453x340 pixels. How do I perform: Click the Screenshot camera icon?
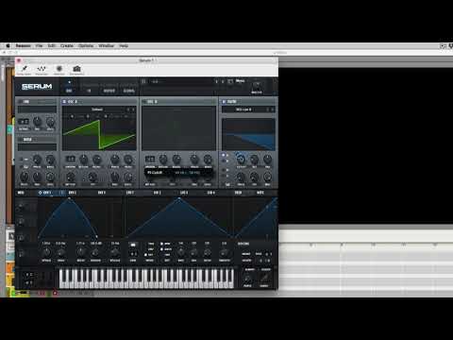76,69
